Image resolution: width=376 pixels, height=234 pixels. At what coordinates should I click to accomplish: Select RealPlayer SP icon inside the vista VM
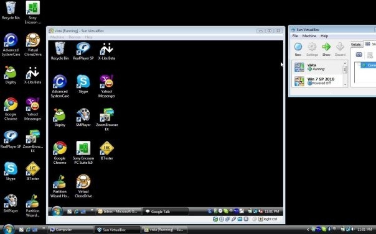pos(83,51)
